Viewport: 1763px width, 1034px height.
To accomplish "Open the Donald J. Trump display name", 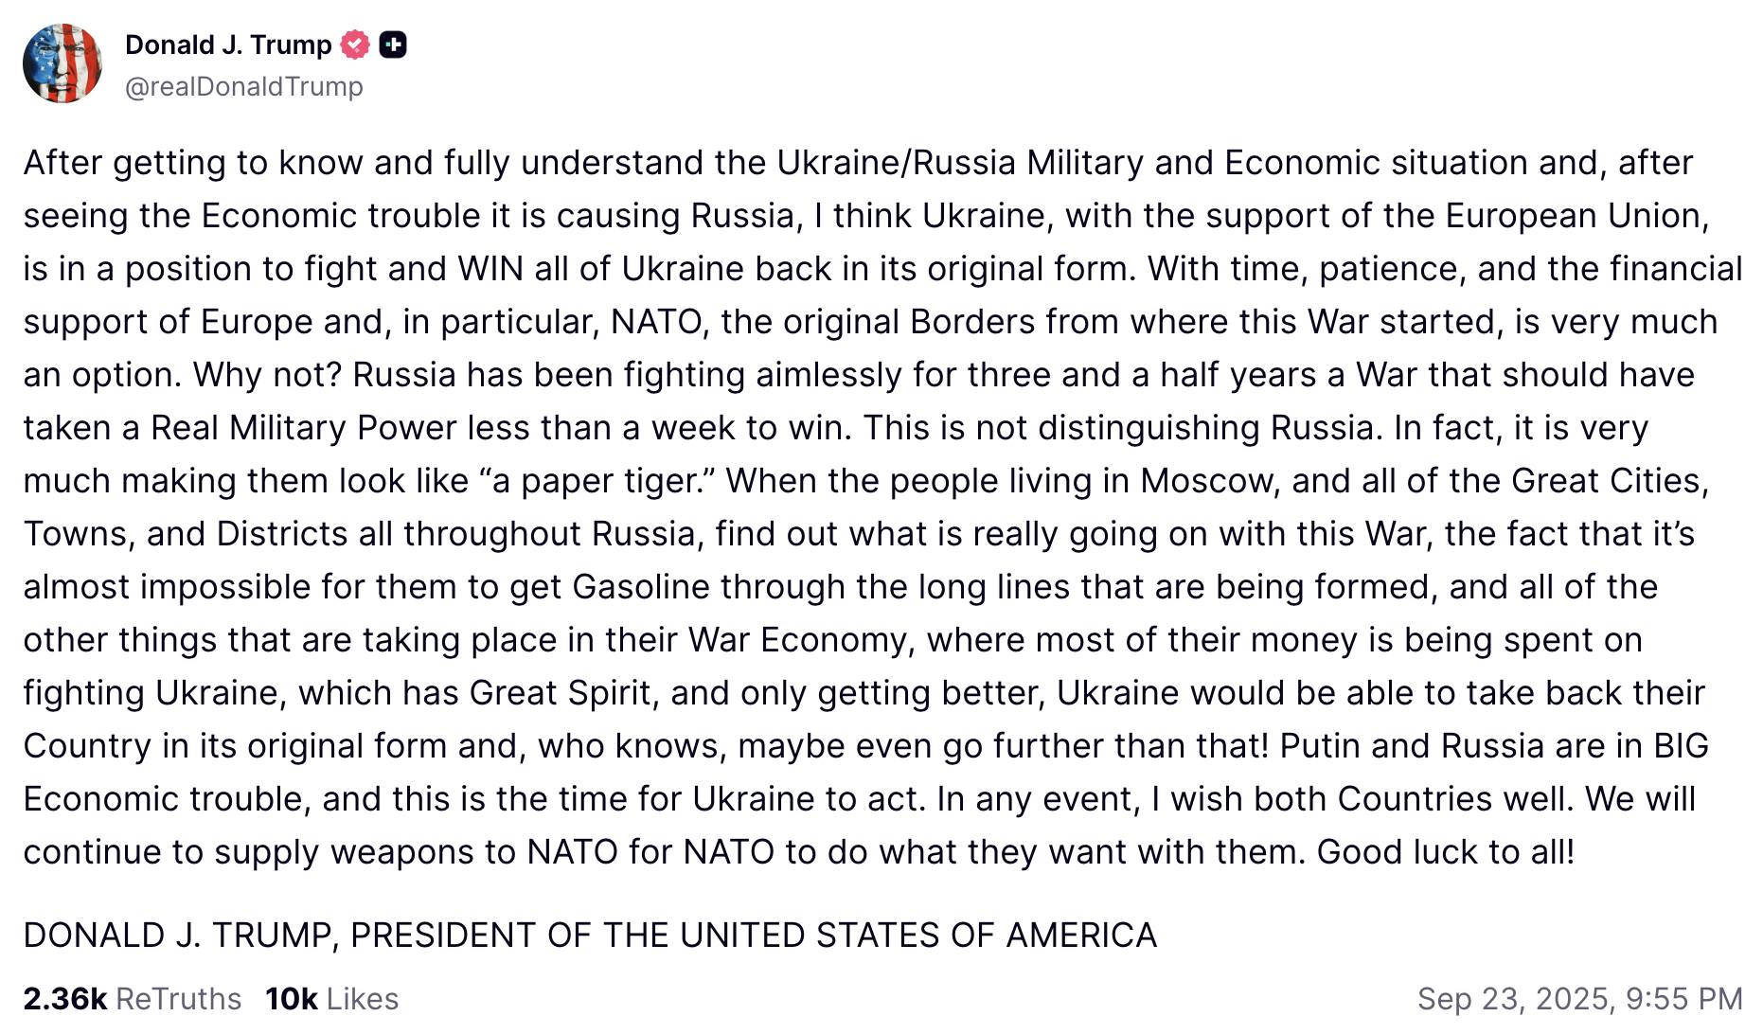I will [228, 45].
